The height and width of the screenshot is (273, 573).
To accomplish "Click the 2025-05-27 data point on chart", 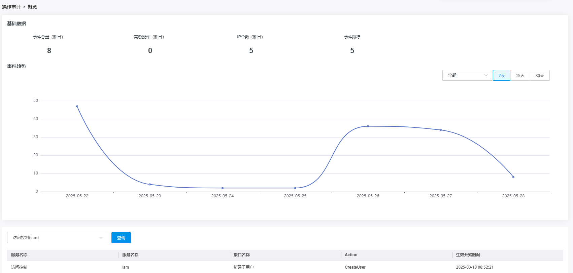I will 441,130.
